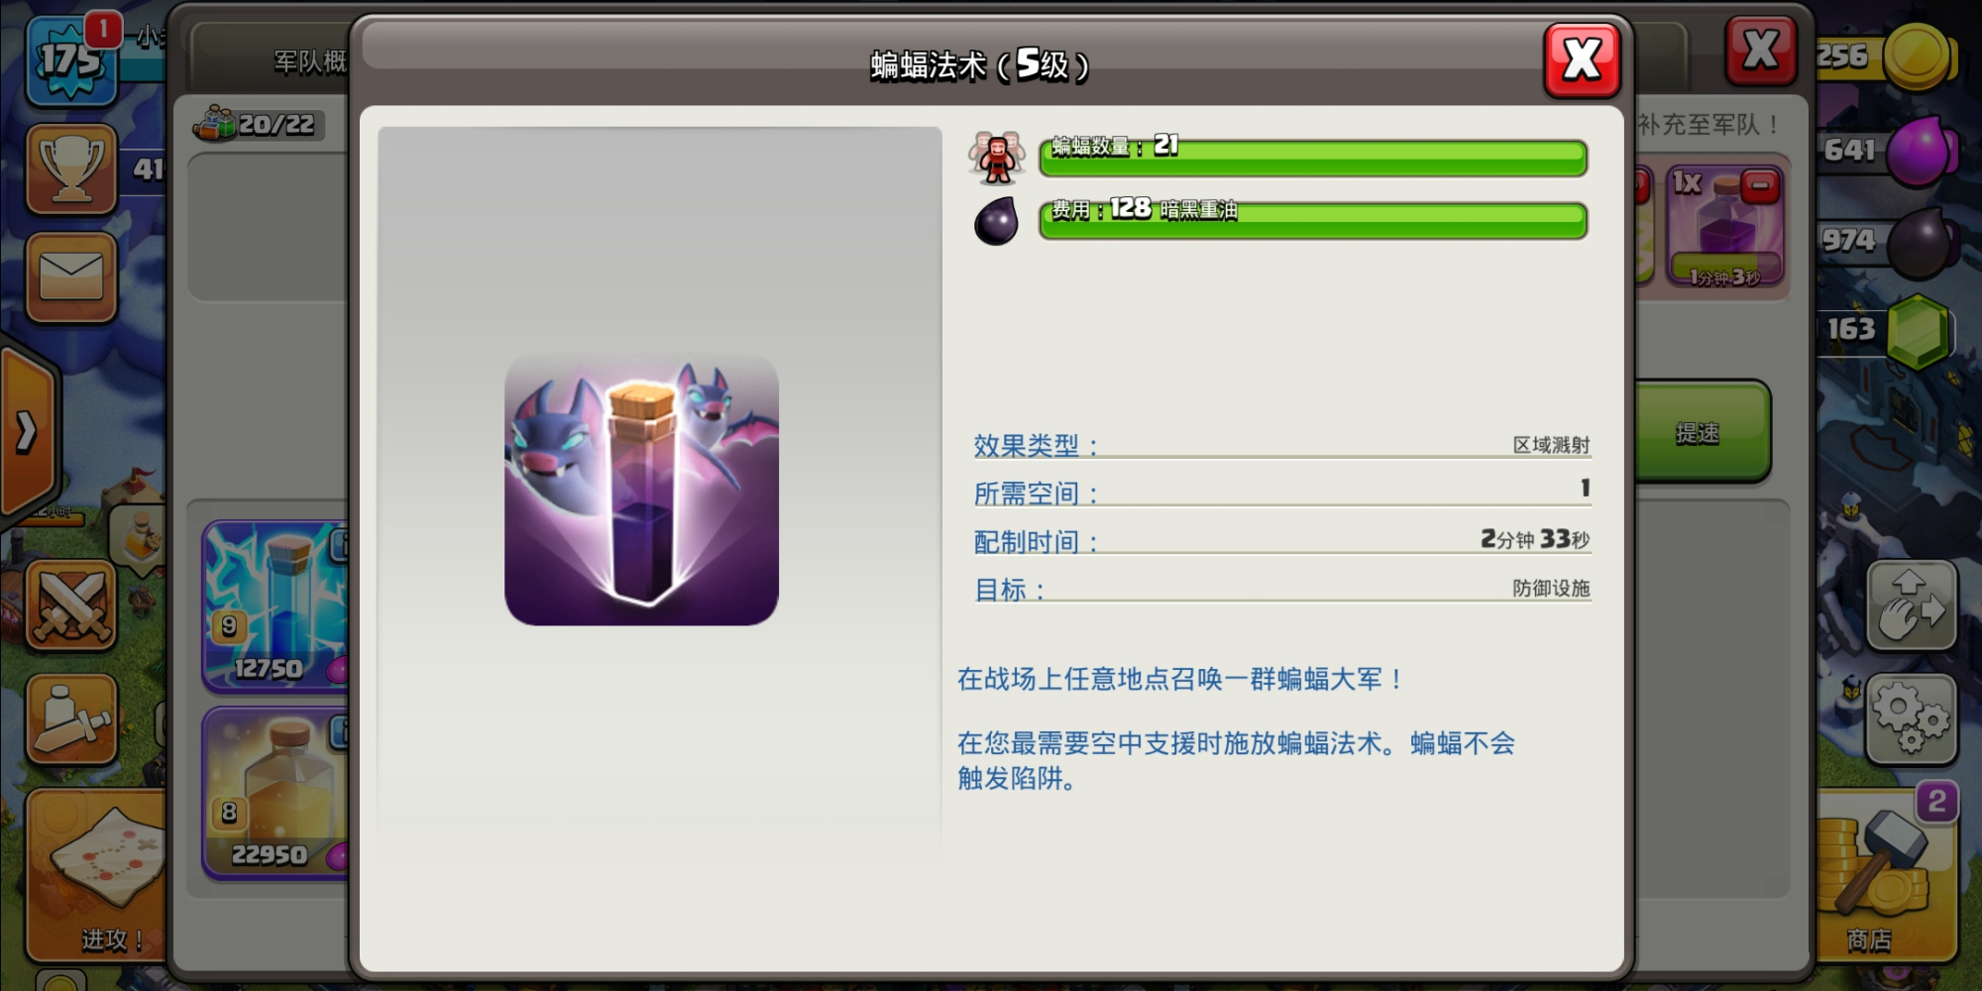Click the 效果类型 row label
Screen dimensions: 1982x991
pyautogui.click(x=1036, y=446)
